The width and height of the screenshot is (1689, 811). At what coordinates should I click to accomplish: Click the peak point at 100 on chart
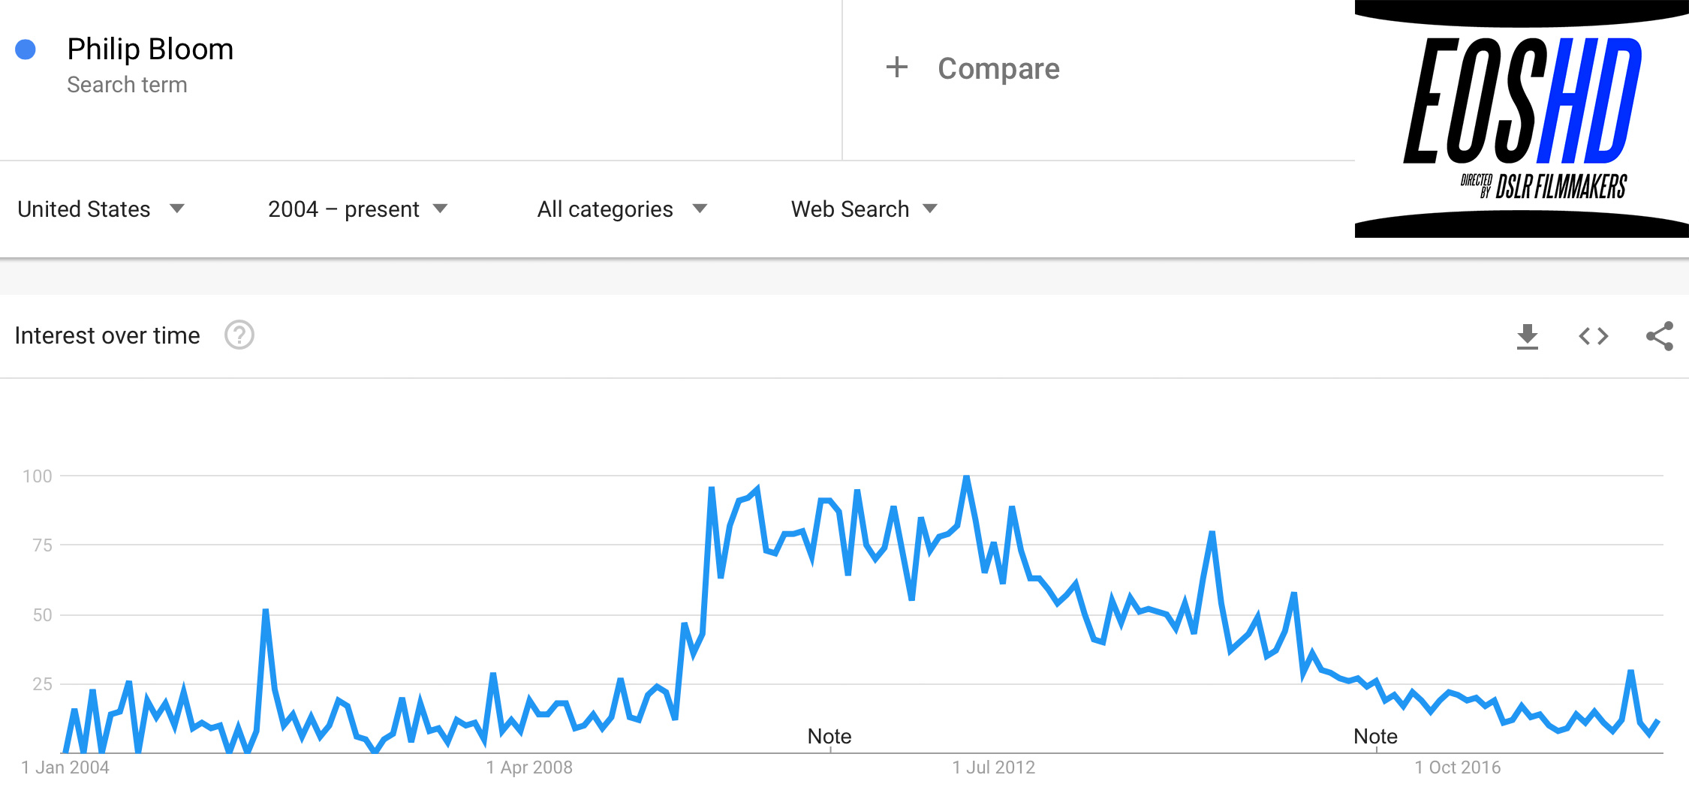point(967,476)
